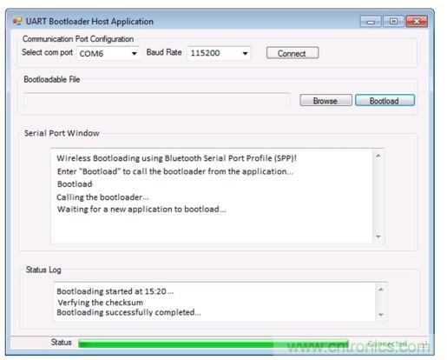447x360 pixels.
Task: Click the Browse button
Action: 325,100
